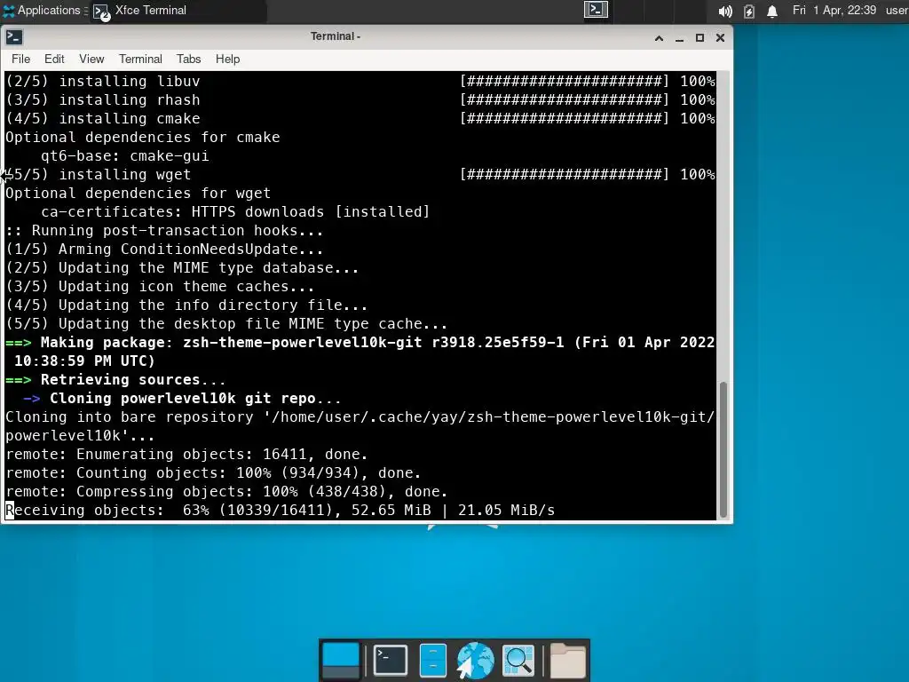
Task: Click 'remote: Enumerating objects: 16411, done.' line
Action: [186, 454]
